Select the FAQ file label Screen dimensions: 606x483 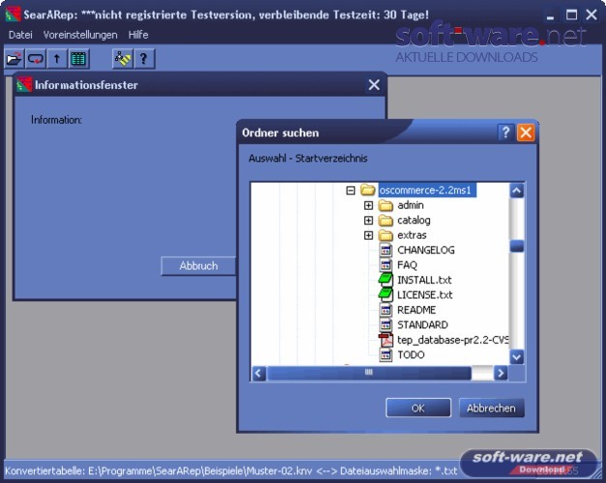pos(407,265)
